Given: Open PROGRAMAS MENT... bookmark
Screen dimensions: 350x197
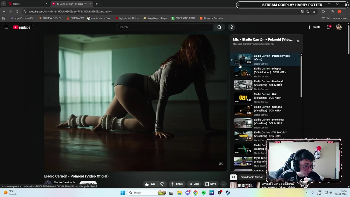Looking at the screenshot, I should [184, 18].
